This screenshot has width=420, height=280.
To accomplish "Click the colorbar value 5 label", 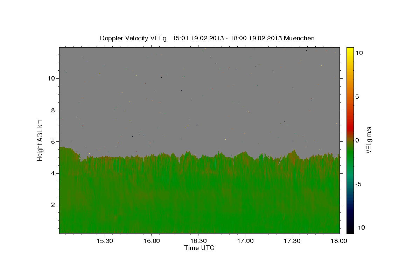I will point(357,97).
